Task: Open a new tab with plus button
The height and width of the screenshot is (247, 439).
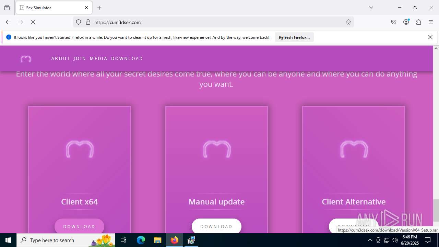Action: click(99, 8)
